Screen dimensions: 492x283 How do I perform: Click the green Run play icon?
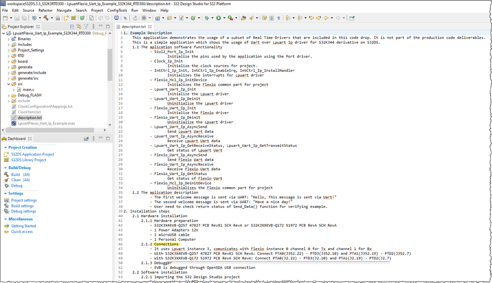pos(218,18)
